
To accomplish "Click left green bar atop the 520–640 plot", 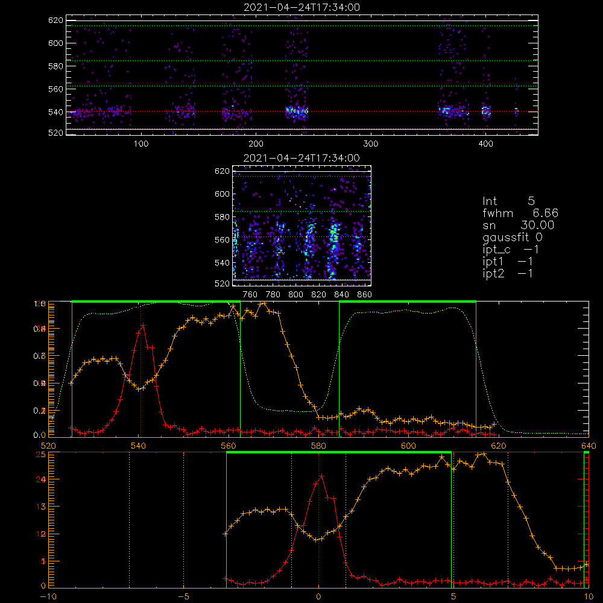I will click(156, 301).
